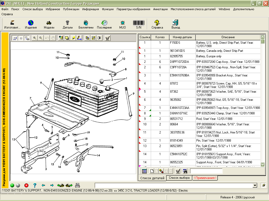
Task: Go forward with cyan right arrow
Action: tap(52, 185)
